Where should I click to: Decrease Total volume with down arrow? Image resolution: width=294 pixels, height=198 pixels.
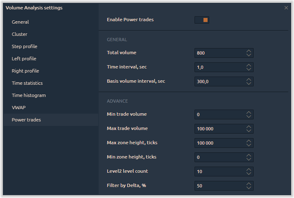(x=249, y=55)
